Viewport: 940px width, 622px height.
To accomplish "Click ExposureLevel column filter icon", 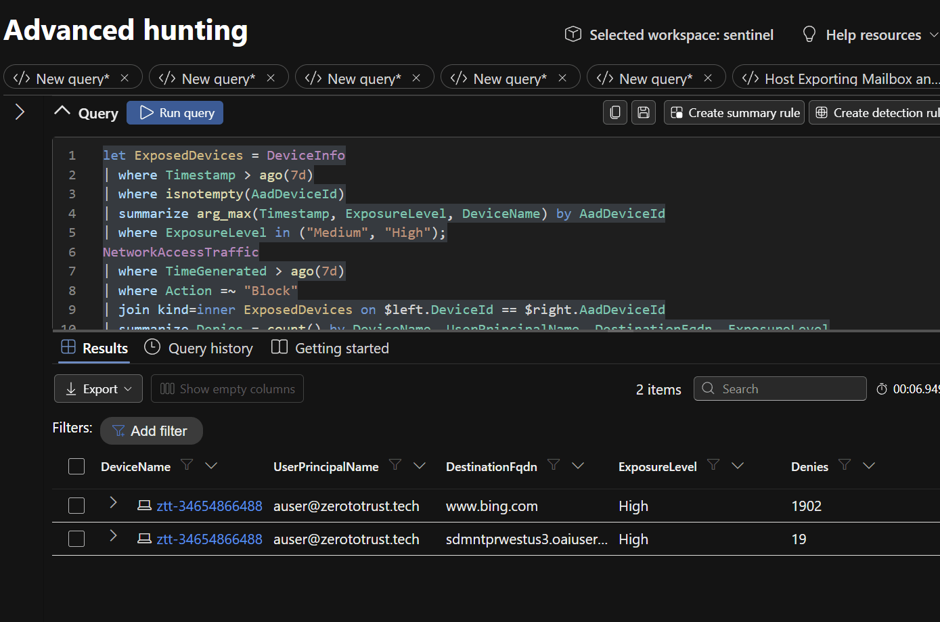I will coord(713,464).
